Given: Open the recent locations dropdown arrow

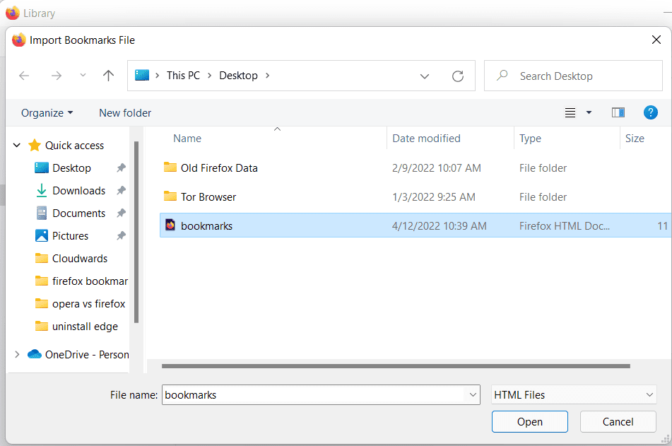Looking at the screenshot, I should [83, 76].
